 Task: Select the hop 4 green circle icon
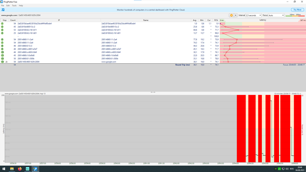click(x=2, y=33)
